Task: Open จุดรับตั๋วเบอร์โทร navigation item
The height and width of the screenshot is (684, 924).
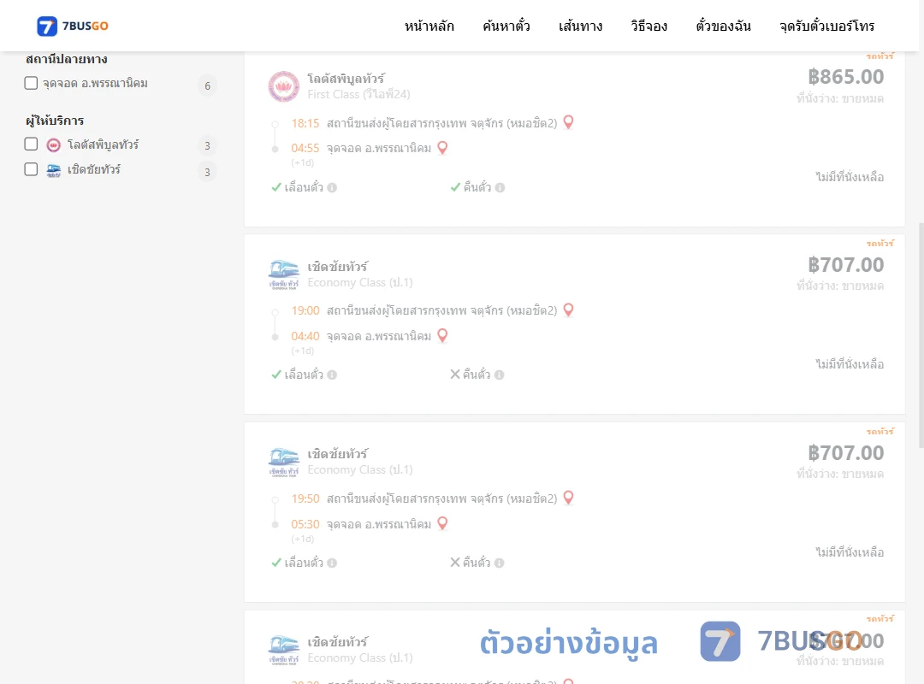Action: coord(826,26)
